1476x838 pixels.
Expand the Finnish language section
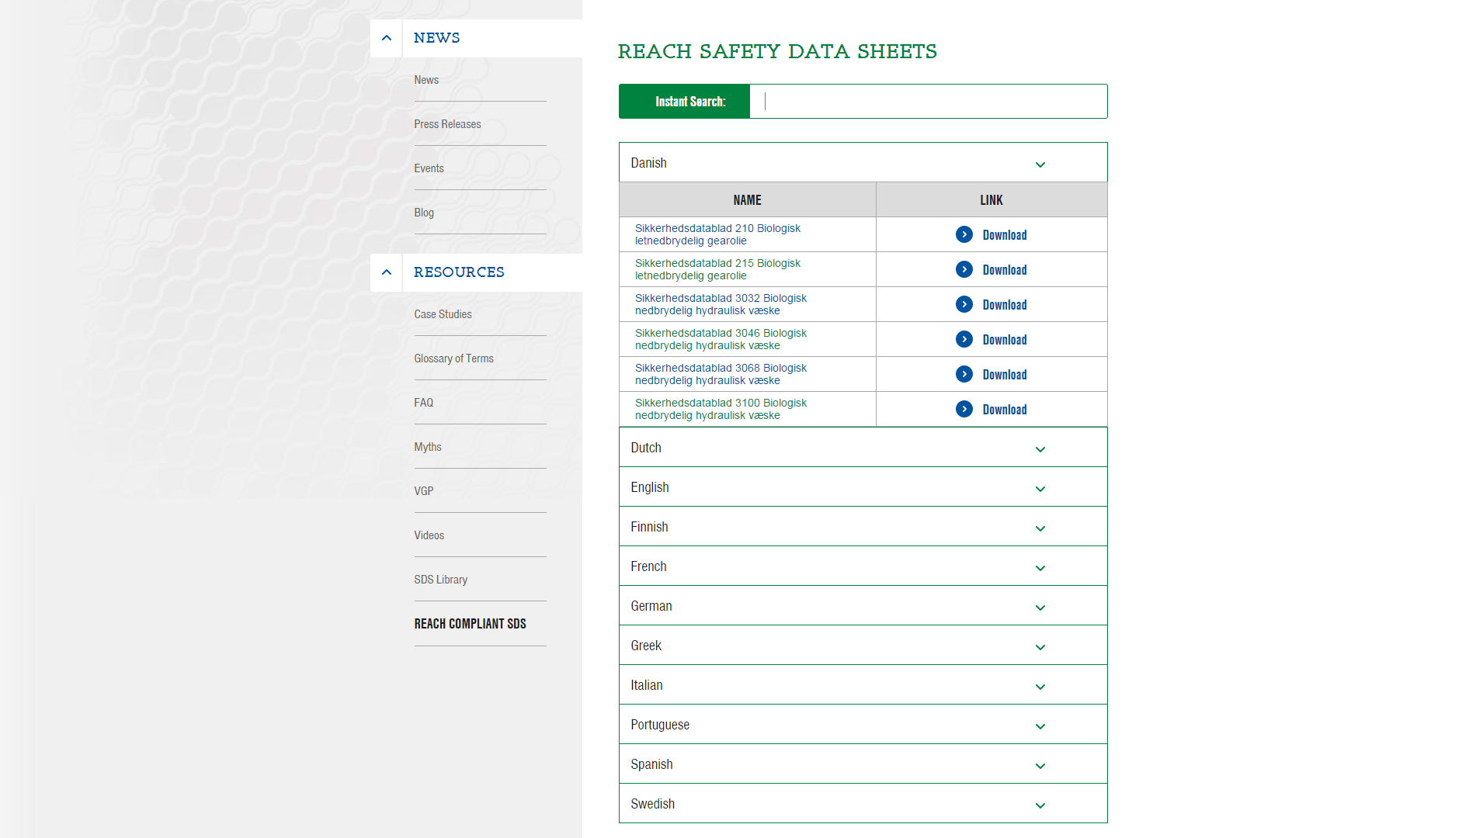(x=863, y=526)
